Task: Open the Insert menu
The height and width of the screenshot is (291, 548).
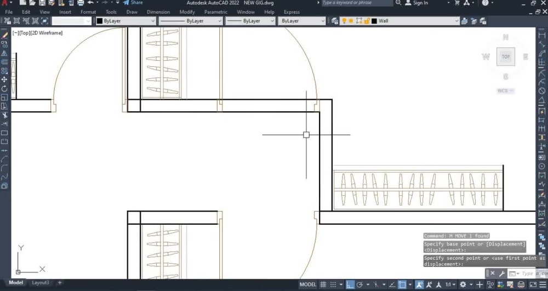Action: pos(65,12)
